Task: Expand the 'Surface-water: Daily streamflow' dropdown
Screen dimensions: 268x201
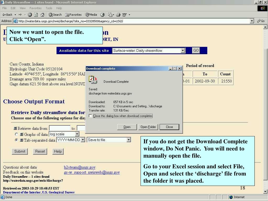Action: coord(183,51)
